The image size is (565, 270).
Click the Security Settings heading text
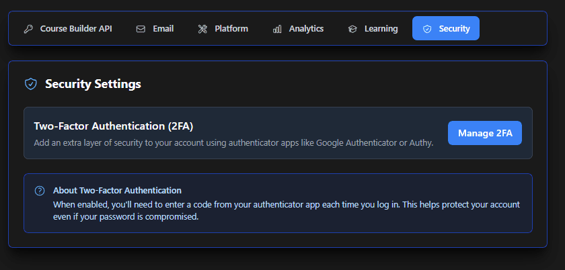(93, 84)
